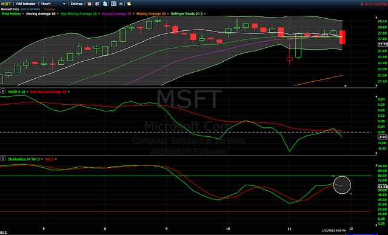Click Add Indicator in the toolbar

point(25,4)
